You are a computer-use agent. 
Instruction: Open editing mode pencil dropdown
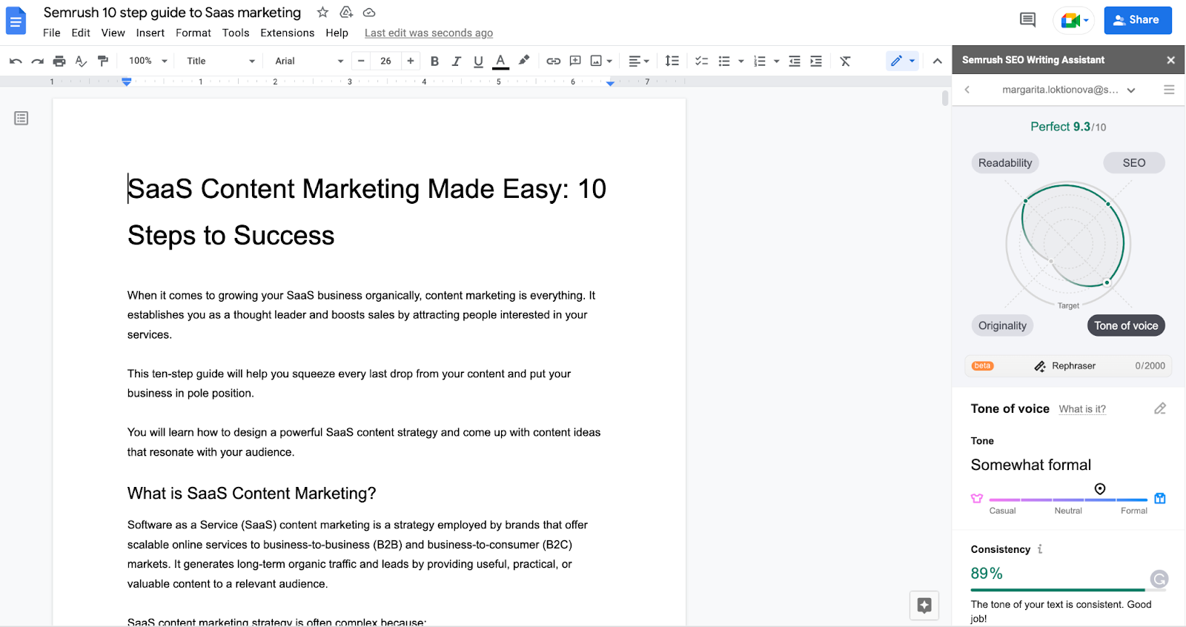tap(902, 61)
